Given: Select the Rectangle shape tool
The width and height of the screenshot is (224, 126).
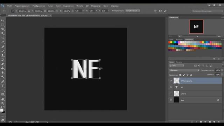Looking at the screenshot, I should pyautogui.click(x=2, y=94).
